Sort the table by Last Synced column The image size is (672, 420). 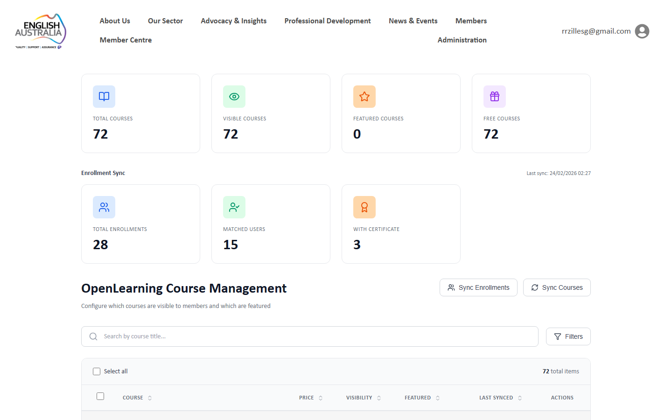(x=500, y=398)
